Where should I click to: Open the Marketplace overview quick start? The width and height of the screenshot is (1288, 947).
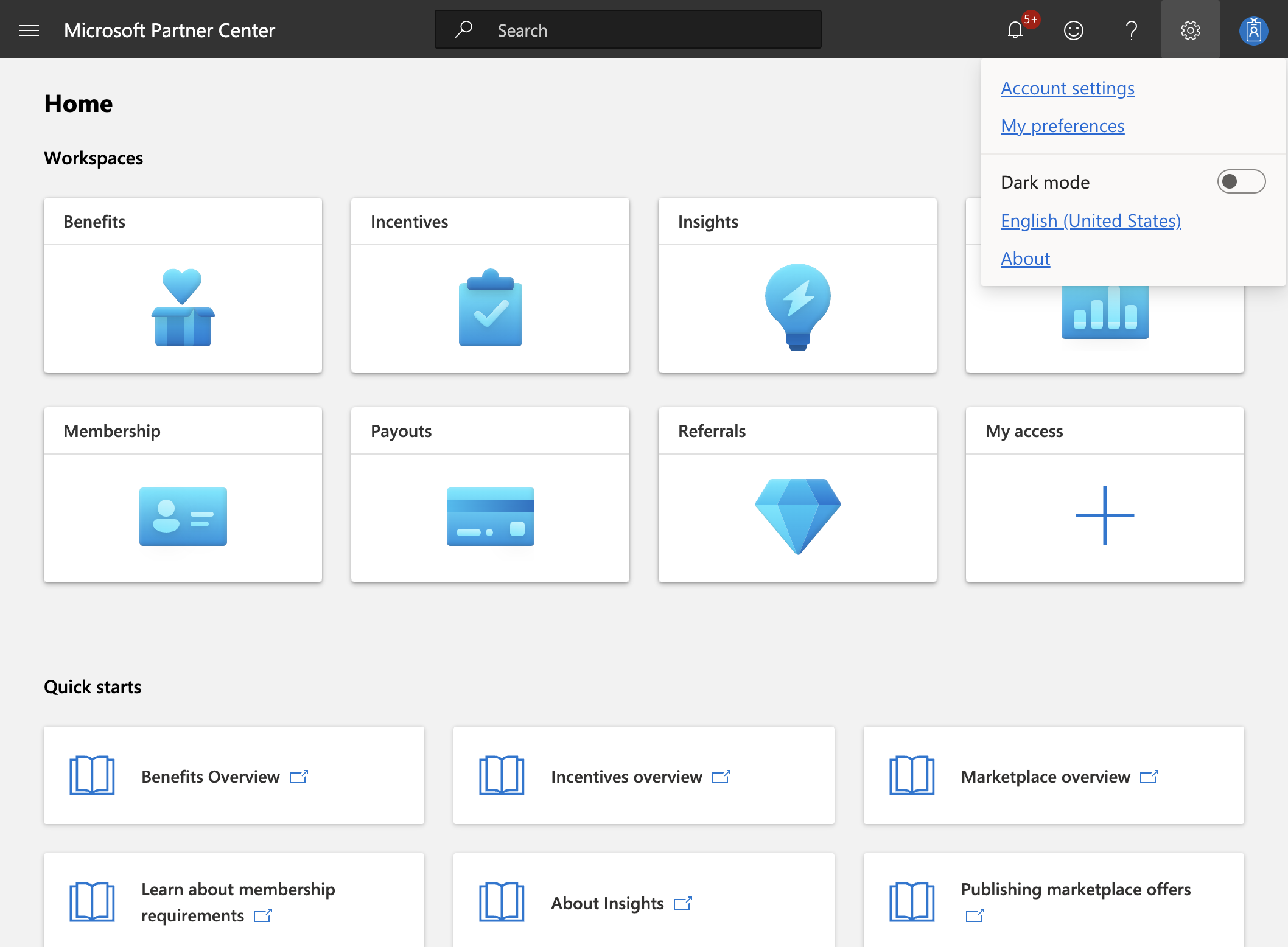pyautogui.click(x=1045, y=777)
